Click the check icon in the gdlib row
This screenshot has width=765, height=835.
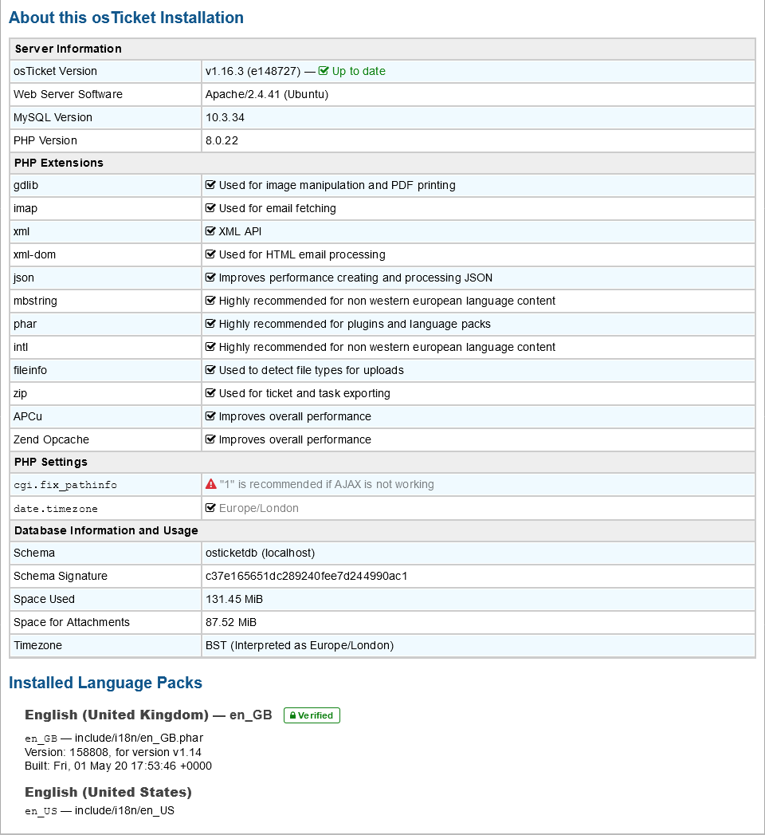pyautogui.click(x=211, y=185)
